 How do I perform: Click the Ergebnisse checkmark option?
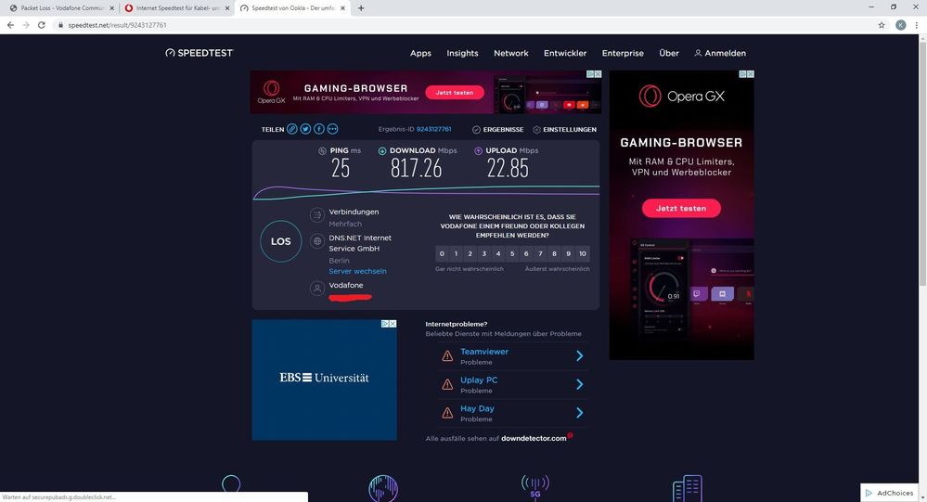(497, 130)
